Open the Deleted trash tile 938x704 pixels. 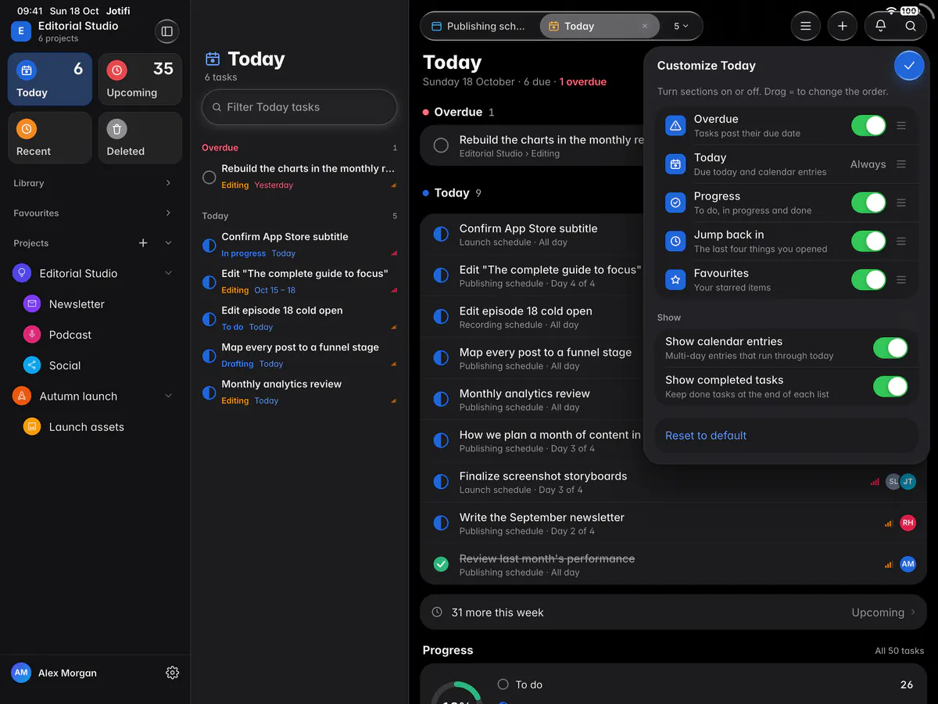point(140,138)
